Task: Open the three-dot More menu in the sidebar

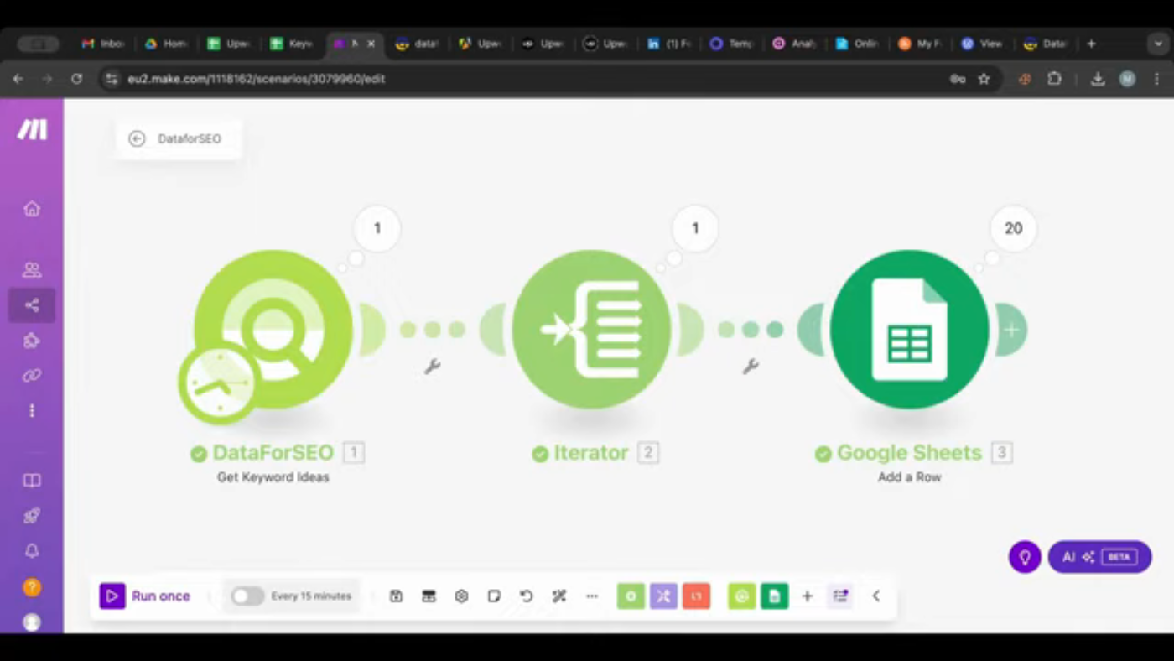Action: [x=32, y=411]
